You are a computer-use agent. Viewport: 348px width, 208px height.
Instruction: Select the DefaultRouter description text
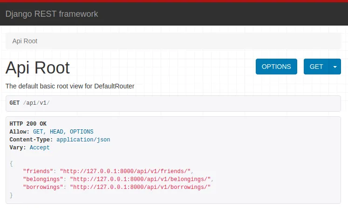coord(70,86)
